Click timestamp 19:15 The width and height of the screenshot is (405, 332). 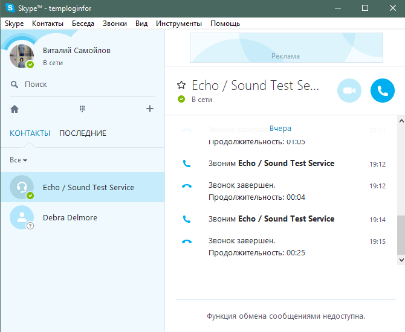pos(377,241)
